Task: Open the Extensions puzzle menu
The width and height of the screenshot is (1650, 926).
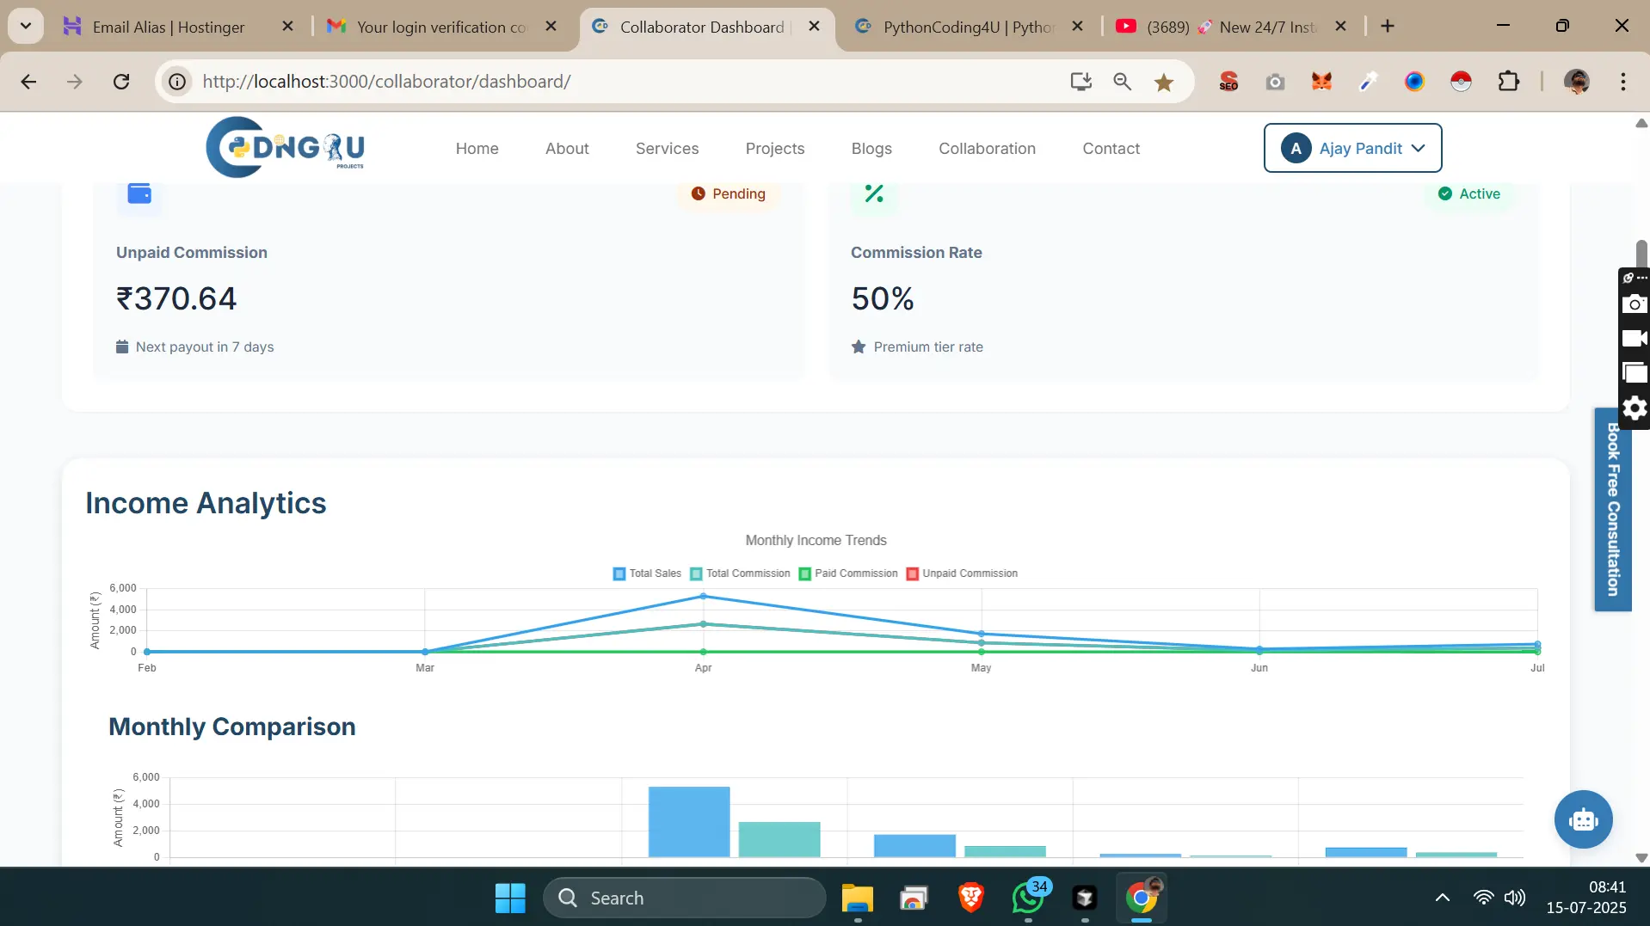Action: 1508,82
